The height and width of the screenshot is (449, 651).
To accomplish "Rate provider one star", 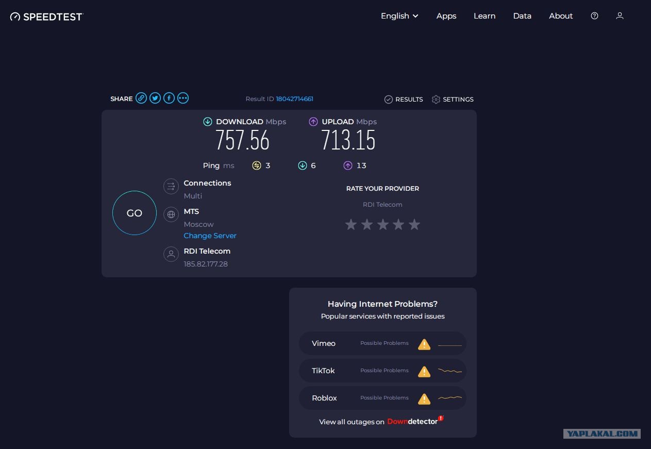I will click(351, 224).
